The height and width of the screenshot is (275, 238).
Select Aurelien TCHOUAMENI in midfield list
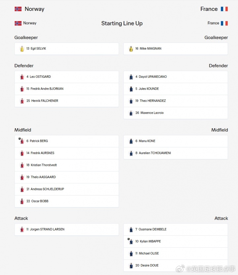[x=176, y=153]
